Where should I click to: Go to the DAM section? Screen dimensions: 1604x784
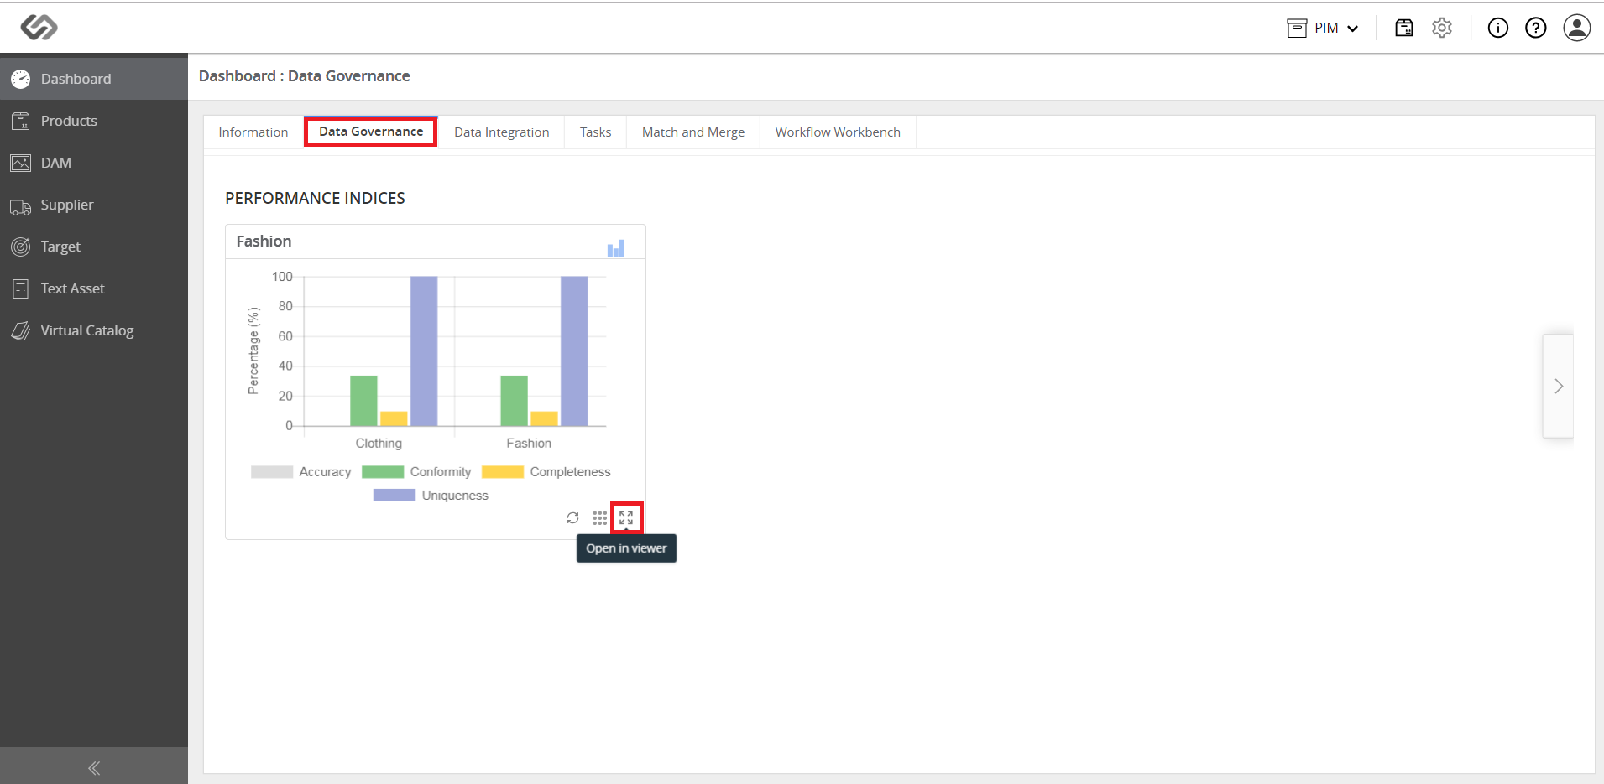[94, 163]
